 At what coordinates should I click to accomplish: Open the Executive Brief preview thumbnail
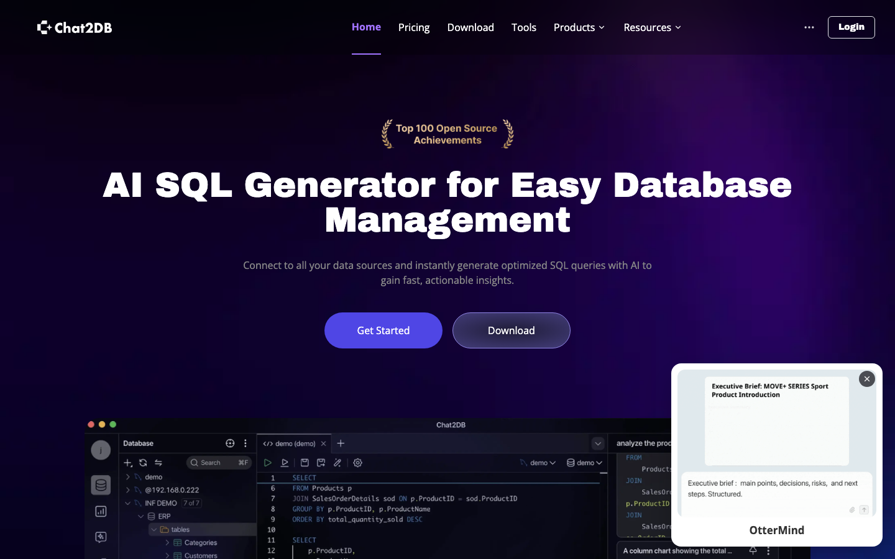coord(777,420)
